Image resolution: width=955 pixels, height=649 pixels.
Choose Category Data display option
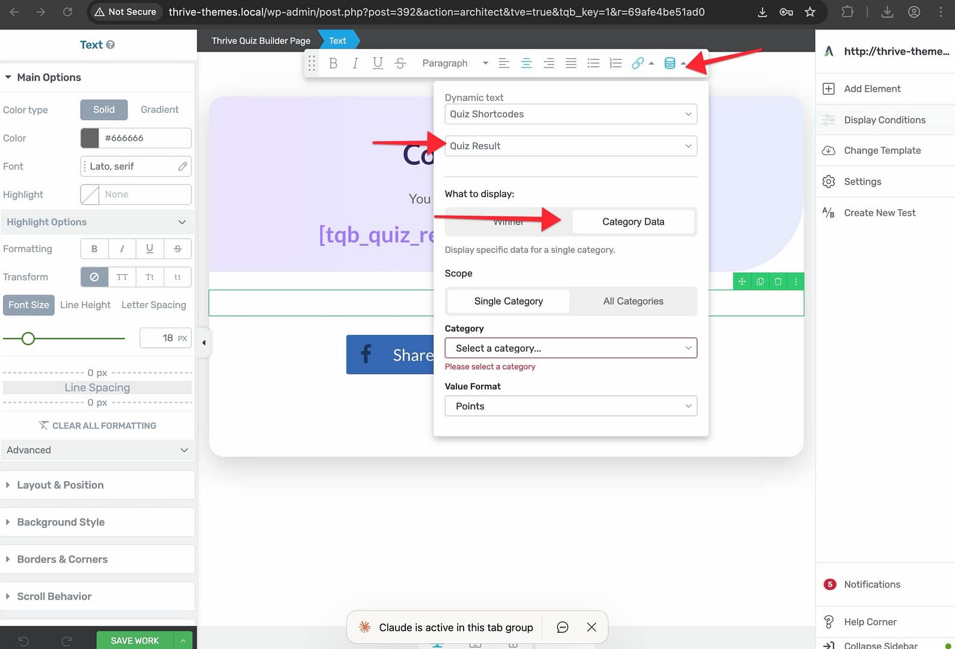(633, 222)
